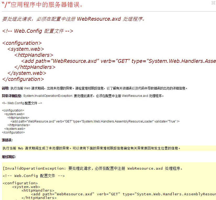Click the large italic opening <httpHandlers> tag

pyautogui.click(x=34, y=55)
